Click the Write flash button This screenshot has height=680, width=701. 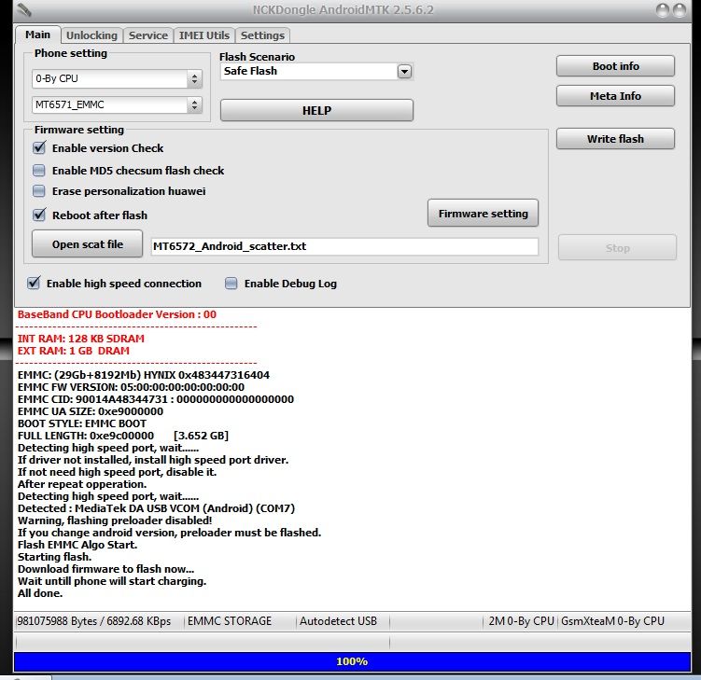pos(615,139)
